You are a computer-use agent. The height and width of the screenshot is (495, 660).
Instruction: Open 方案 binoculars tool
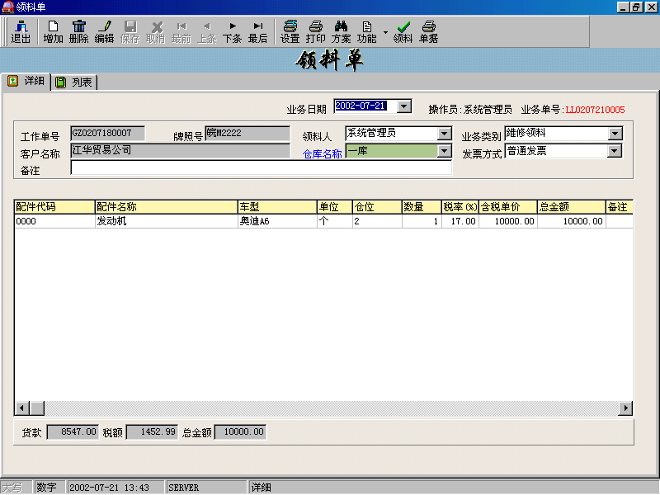coord(341,32)
